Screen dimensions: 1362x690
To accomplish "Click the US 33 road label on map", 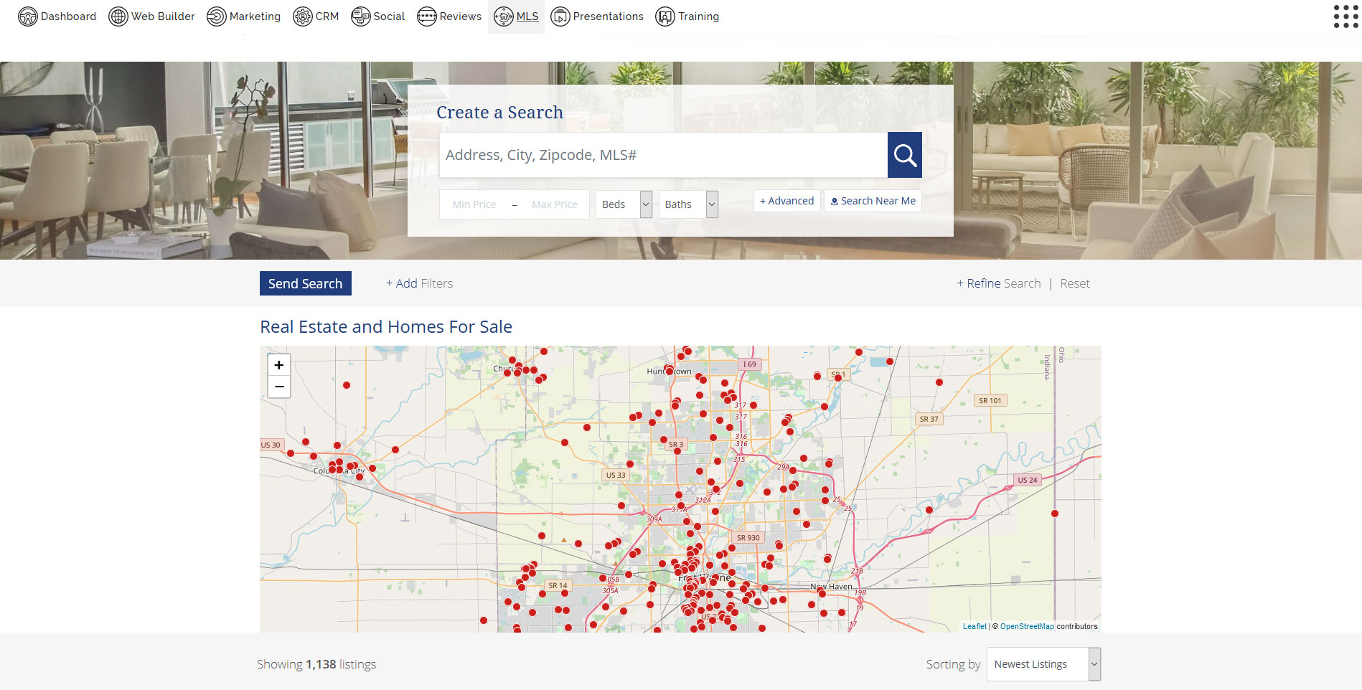I will tap(616, 475).
